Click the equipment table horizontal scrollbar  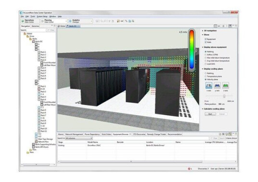131,162
